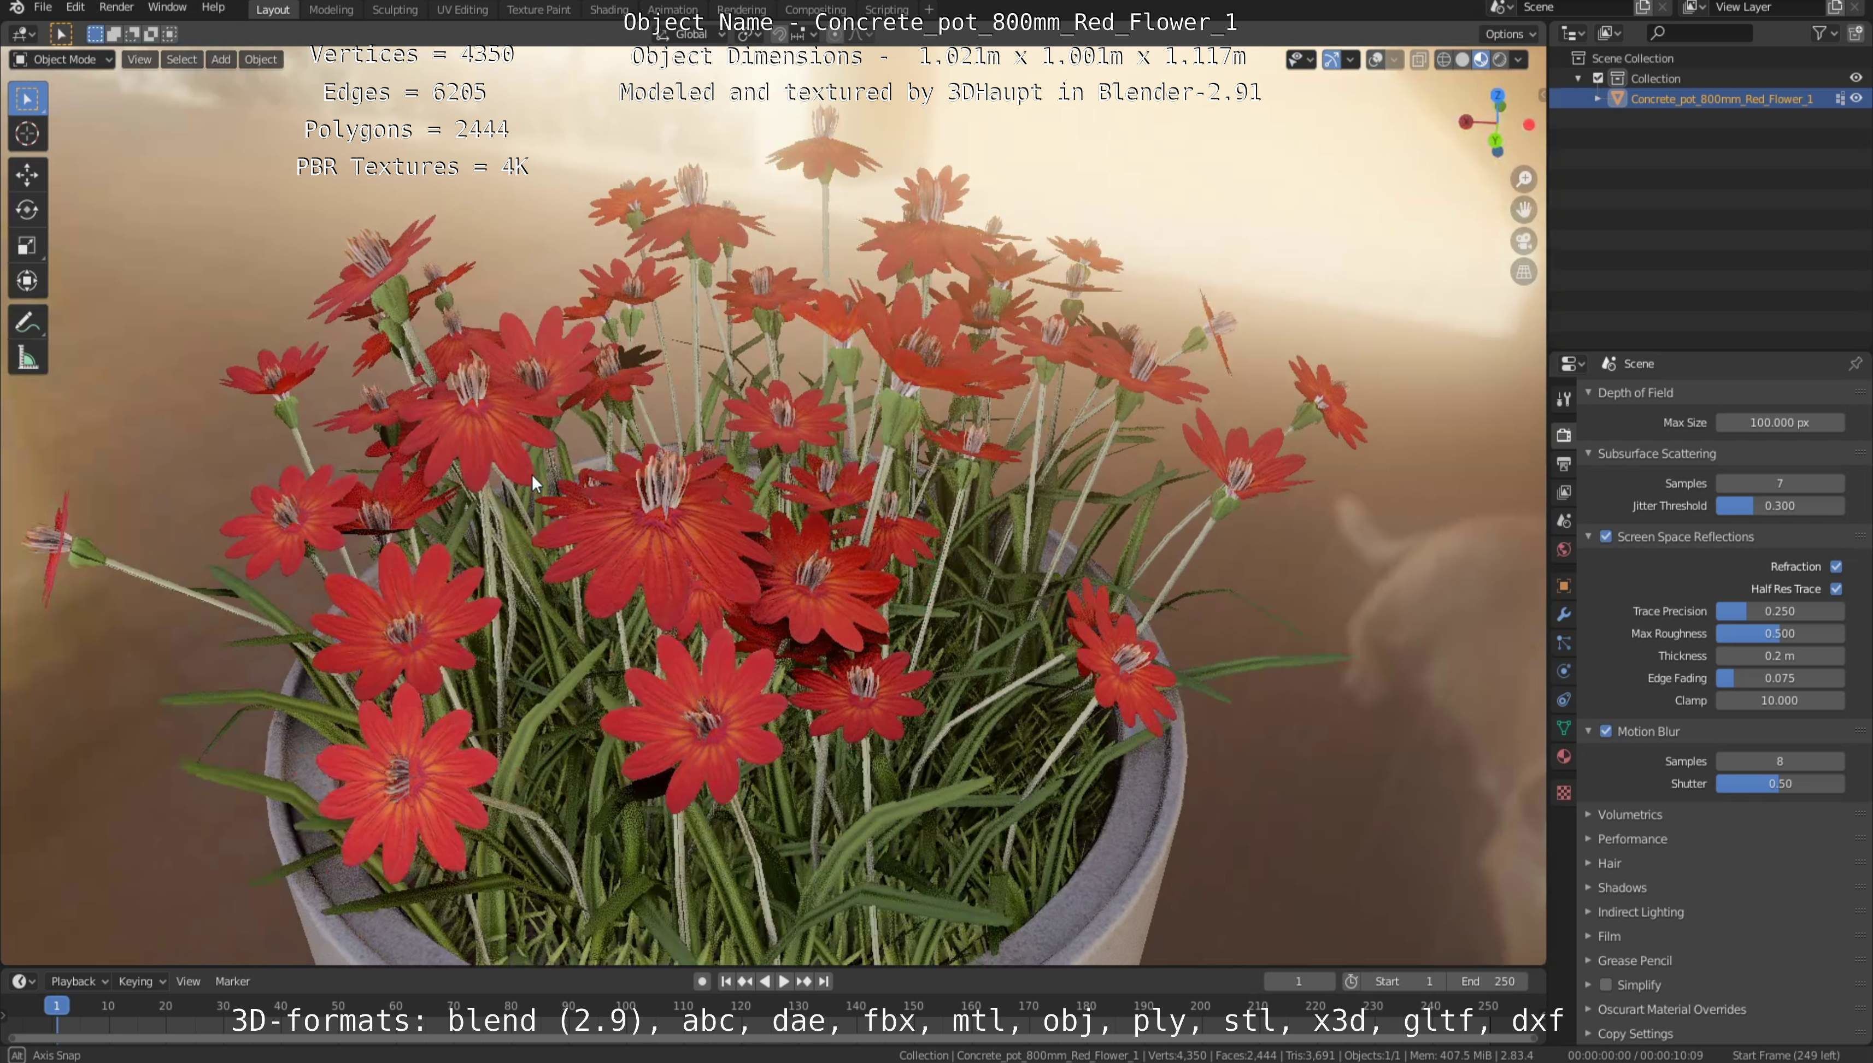Image resolution: width=1873 pixels, height=1063 pixels.
Task: Expand the Shadows panel
Action: [1621, 888]
